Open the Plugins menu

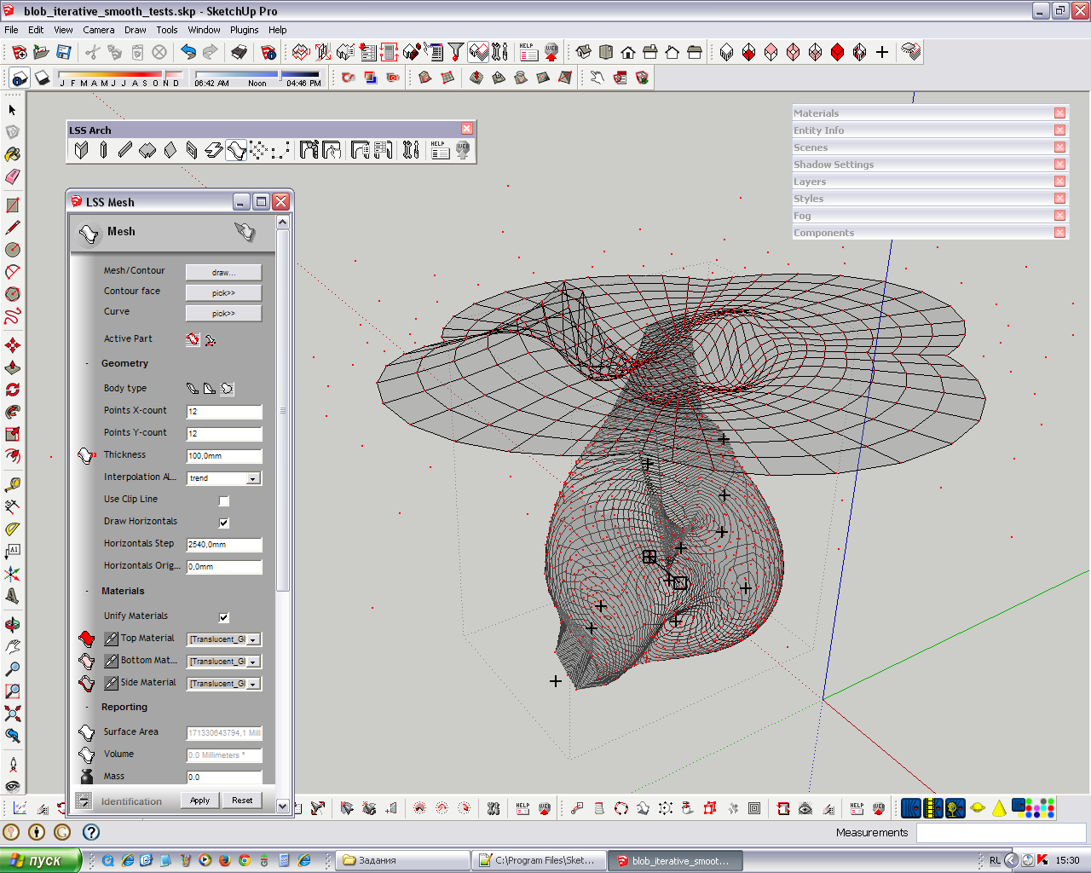pos(245,30)
